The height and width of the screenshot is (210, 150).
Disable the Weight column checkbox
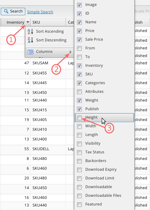pos(80,100)
